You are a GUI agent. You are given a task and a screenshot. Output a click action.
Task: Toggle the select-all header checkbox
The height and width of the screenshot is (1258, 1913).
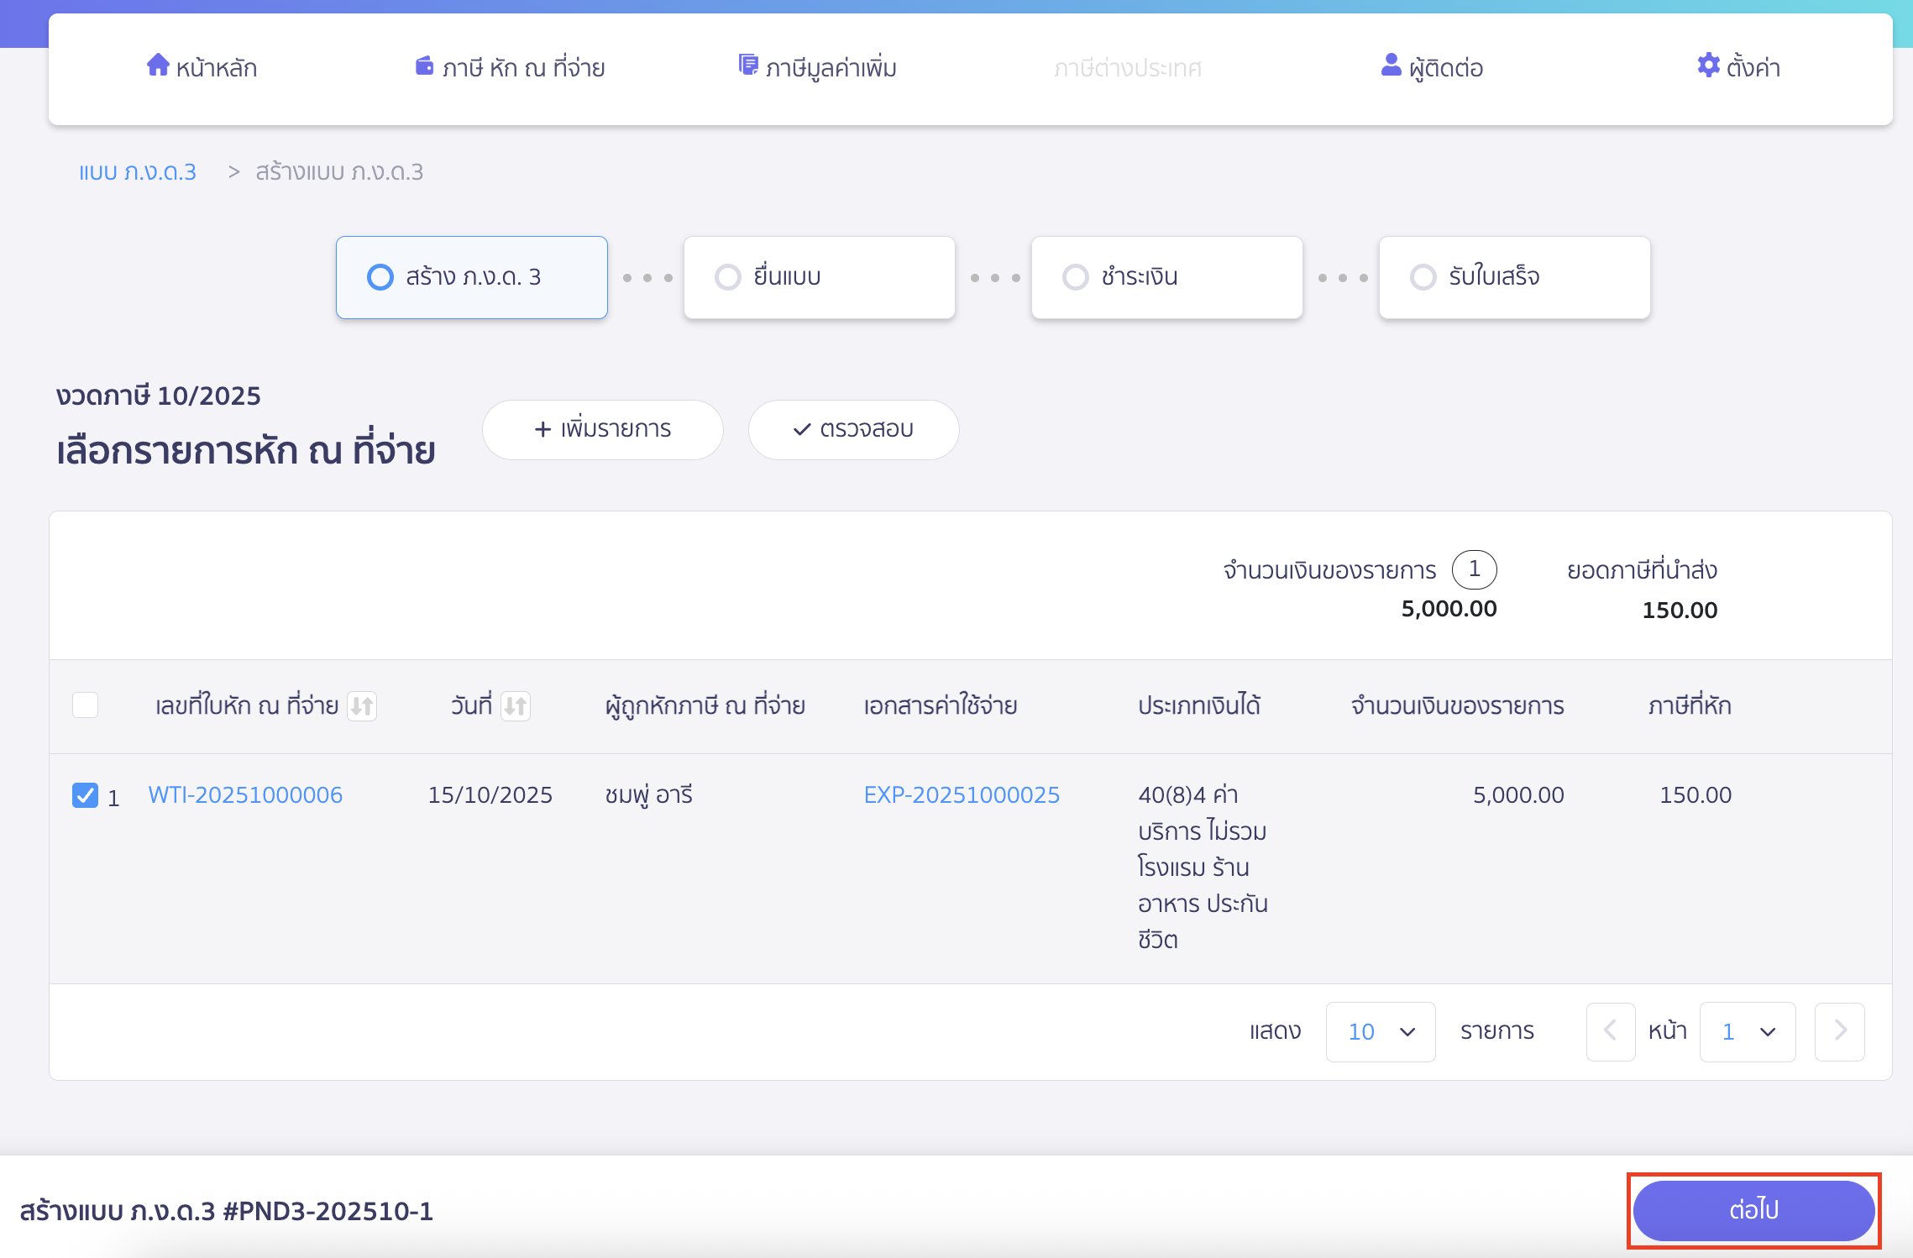[x=85, y=705]
